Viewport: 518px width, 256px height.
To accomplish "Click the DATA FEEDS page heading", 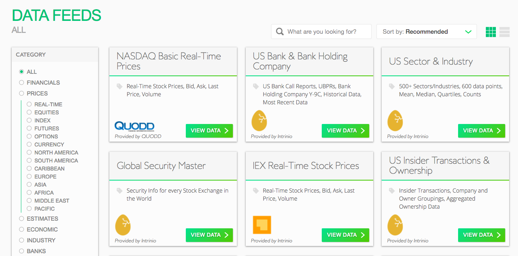I will click(56, 16).
